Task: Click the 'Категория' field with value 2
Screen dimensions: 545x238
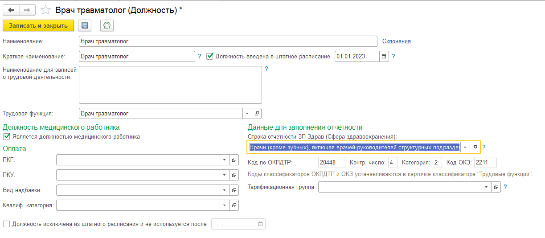Action: click(437, 162)
